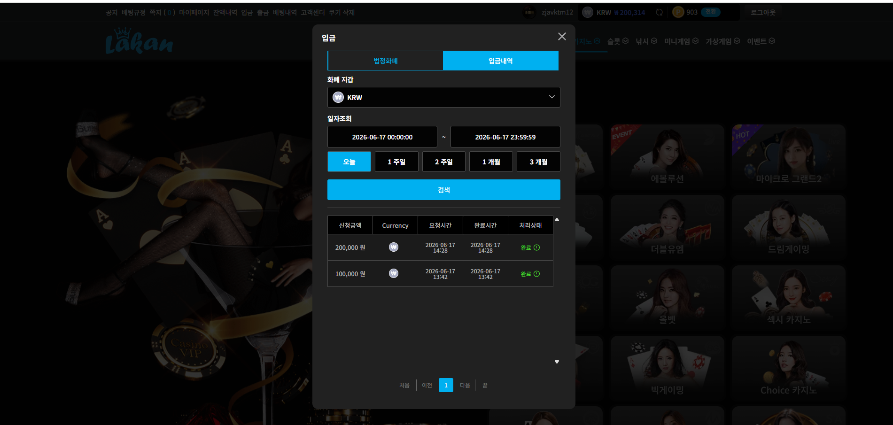The width and height of the screenshot is (893, 425).
Task: Click the status info icon for 100,000 원 row
Action: click(x=537, y=274)
